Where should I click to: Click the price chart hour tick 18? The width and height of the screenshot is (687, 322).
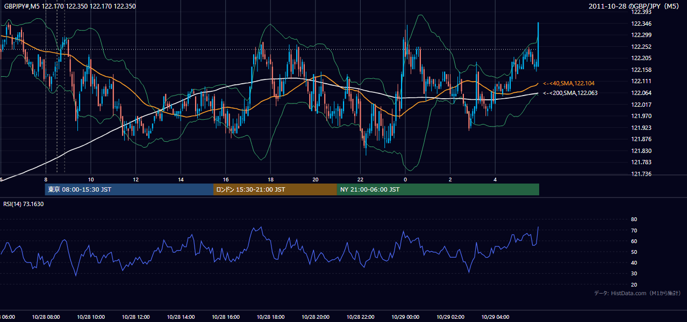(x=271, y=179)
